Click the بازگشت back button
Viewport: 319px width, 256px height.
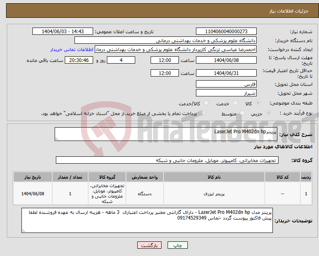(x=149, y=245)
